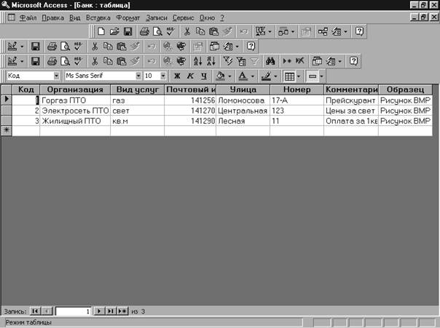Open Filter by Form
The height and width of the screenshot is (328, 440).
[241, 61]
